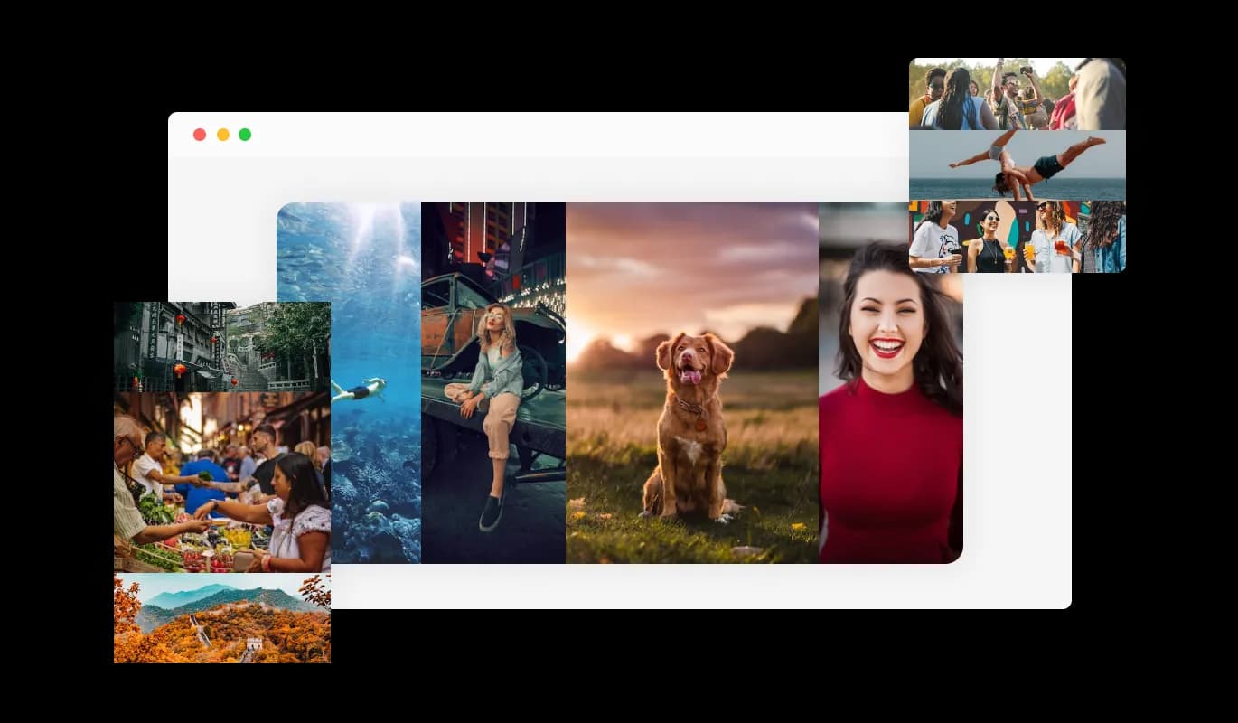The width and height of the screenshot is (1238, 723).
Task: Open the Great Wall autumn photo
Action: coord(221,618)
